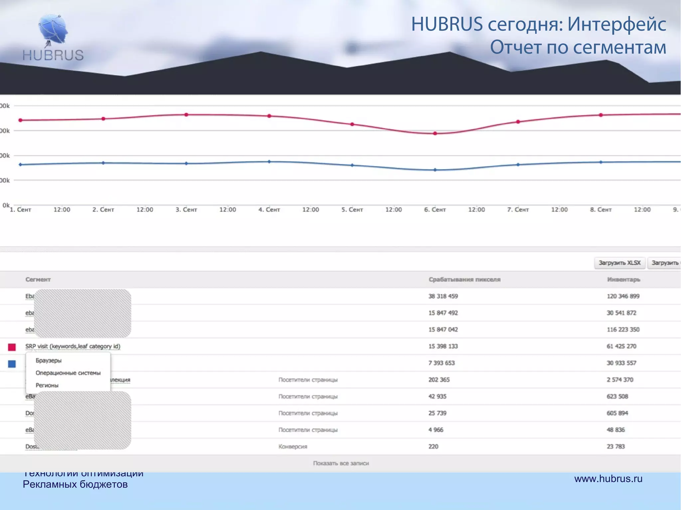Select the blue segment color swatch
This screenshot has height=510, width=681.
[x=12, y=364]
